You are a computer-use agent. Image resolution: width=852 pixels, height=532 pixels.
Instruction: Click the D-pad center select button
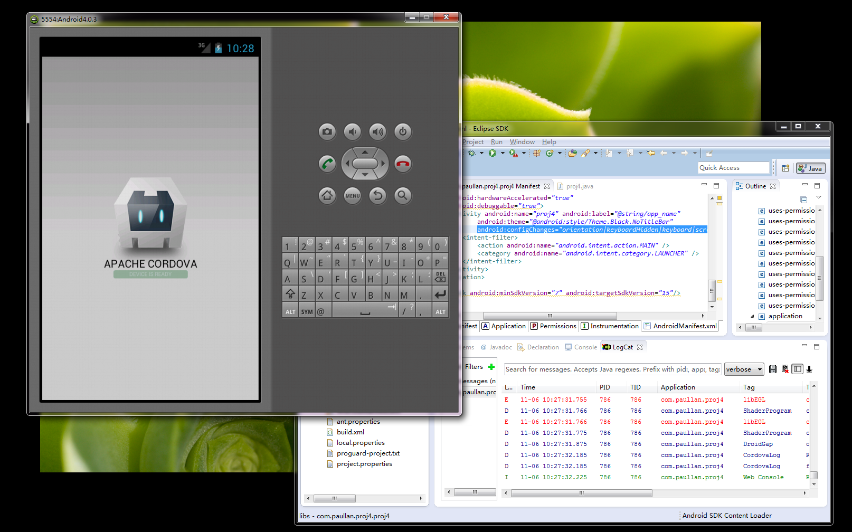[x=365, y=164]
